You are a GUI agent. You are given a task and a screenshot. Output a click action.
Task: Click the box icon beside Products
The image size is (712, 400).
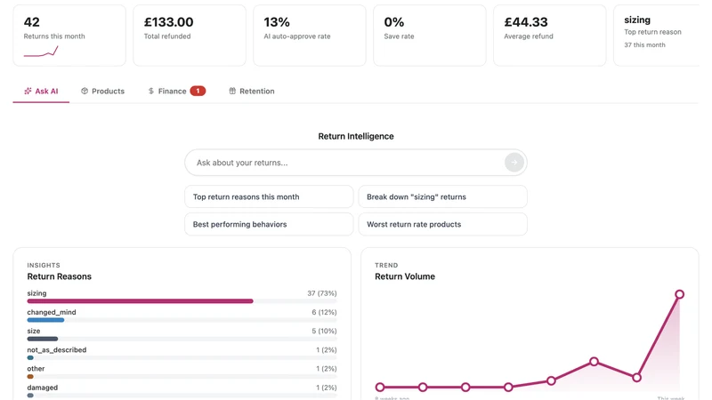85,92
